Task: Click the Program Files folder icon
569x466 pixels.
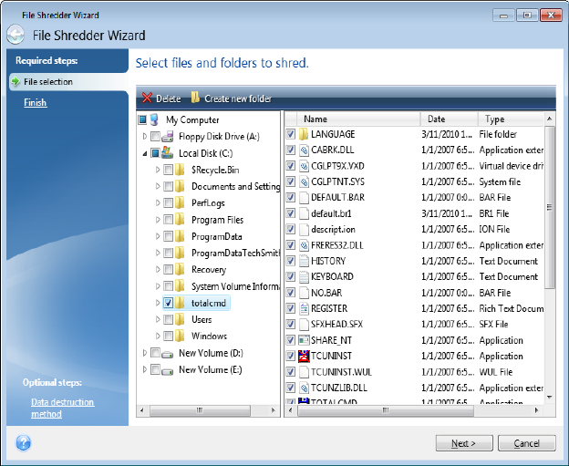Action: [x=180, y=220]
